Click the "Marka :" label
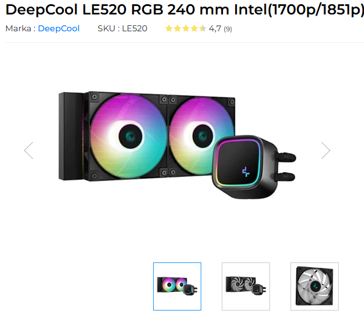This screenshot has height=328, width=364. [20, 28]
